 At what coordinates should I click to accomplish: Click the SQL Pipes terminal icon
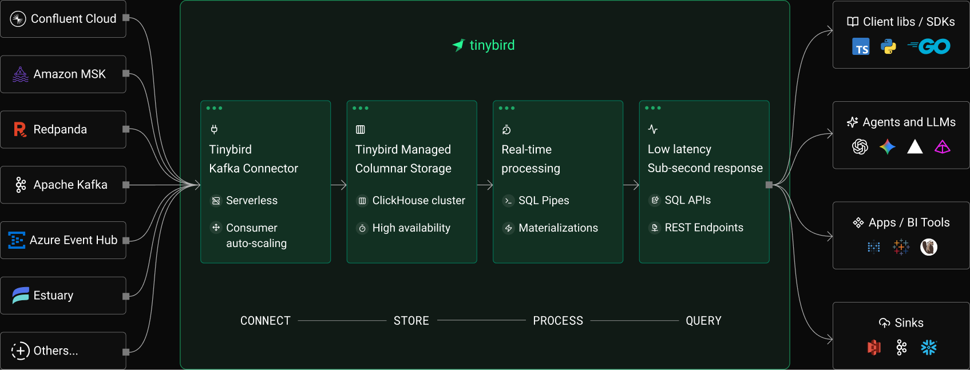[508, 201]
